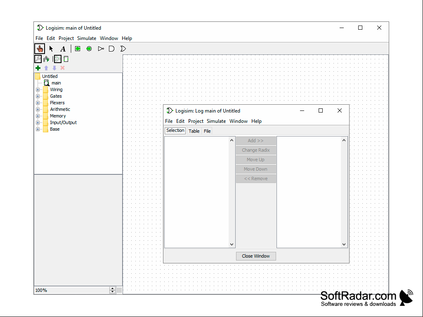Switch to the Table tab
Screen dimensions: 423x317
pos(194,131)
